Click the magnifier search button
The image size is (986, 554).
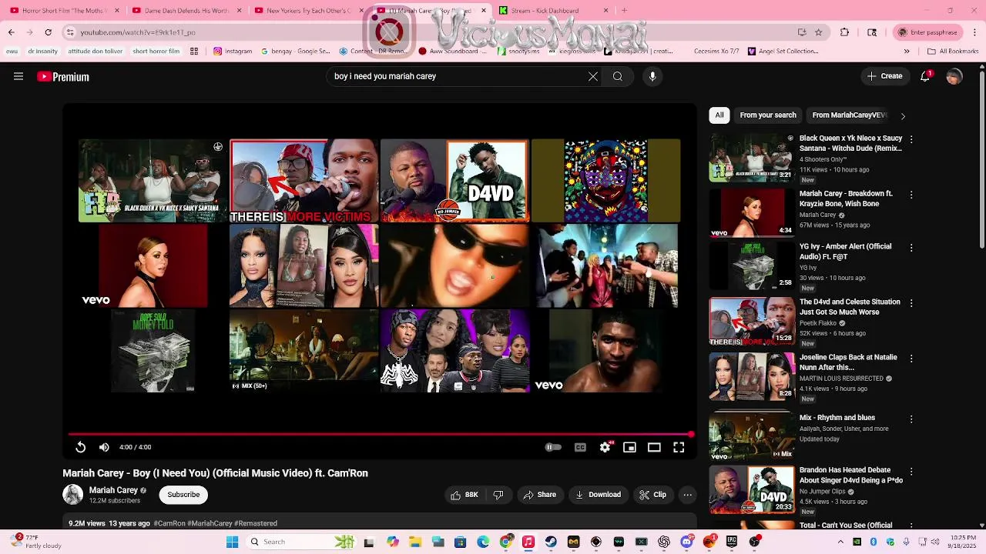pos(618,76)
